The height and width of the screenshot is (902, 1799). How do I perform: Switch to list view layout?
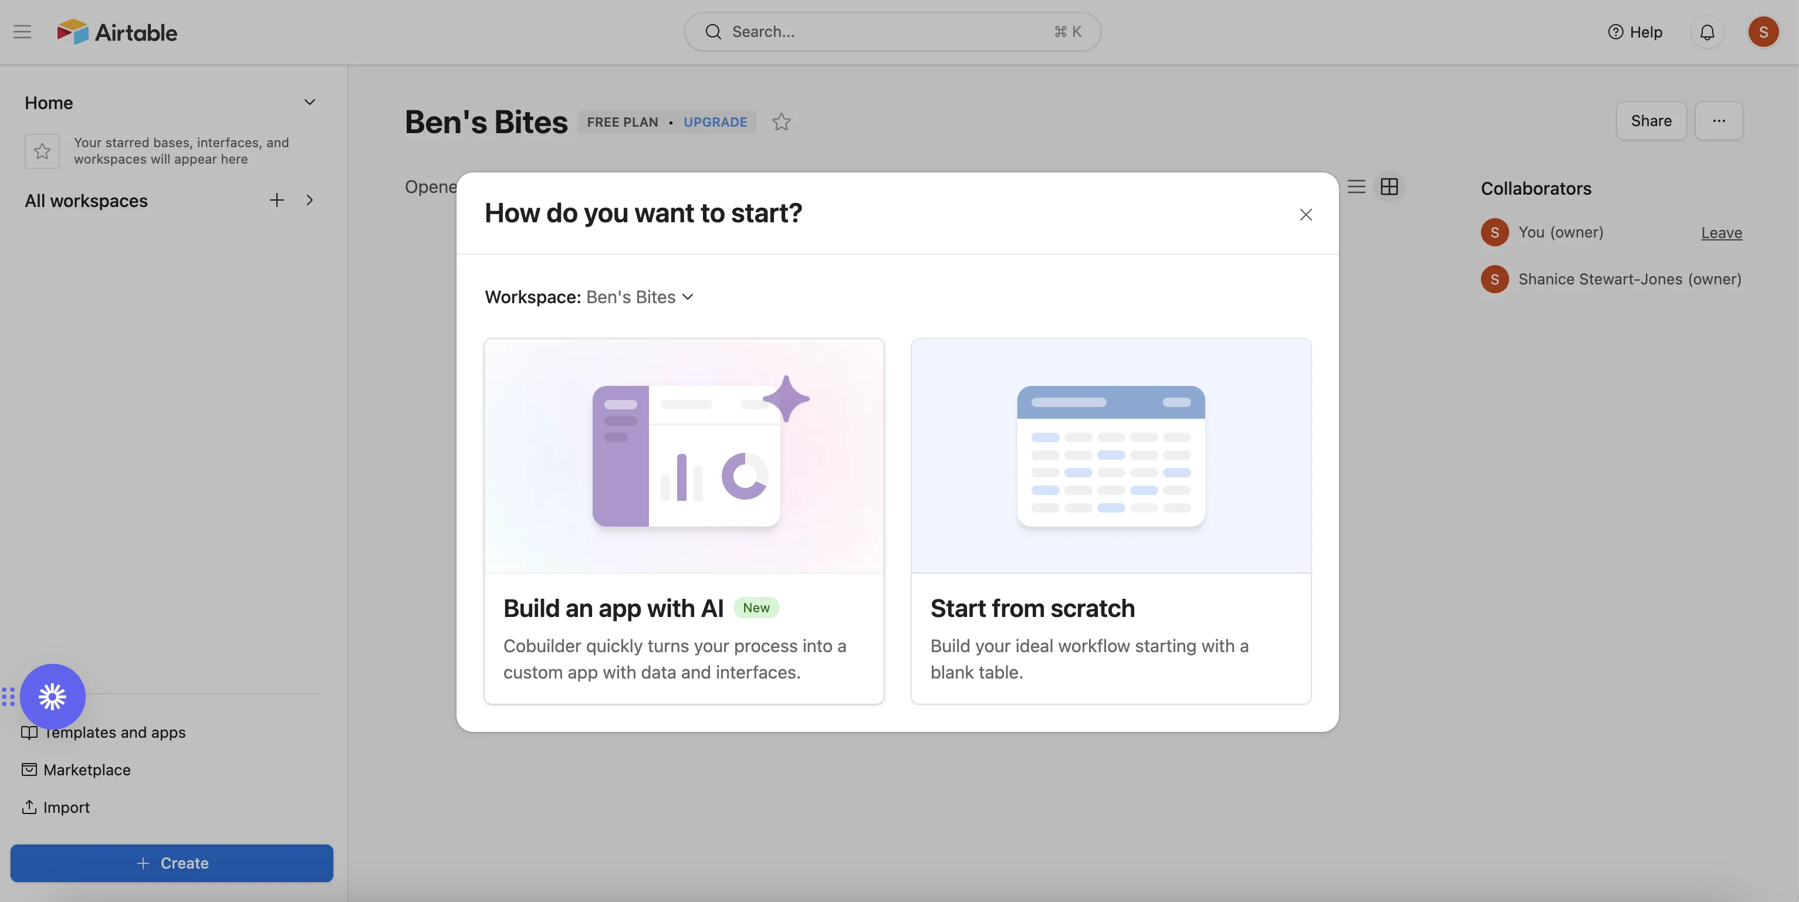(1356, 186)
